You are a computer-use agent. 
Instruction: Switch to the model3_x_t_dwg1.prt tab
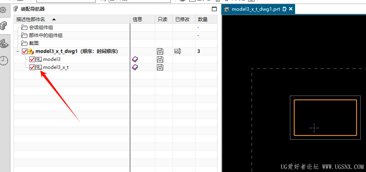258,9
